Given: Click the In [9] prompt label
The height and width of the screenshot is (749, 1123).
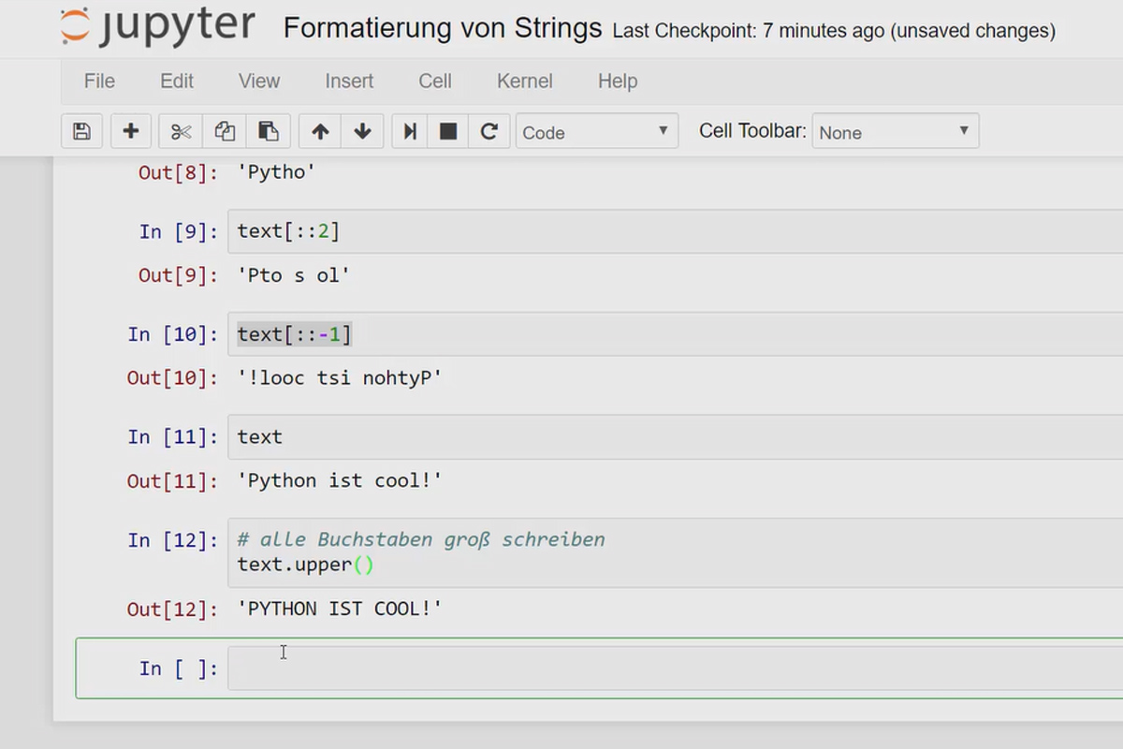Looking at the screenshot, I should point(178,231).
